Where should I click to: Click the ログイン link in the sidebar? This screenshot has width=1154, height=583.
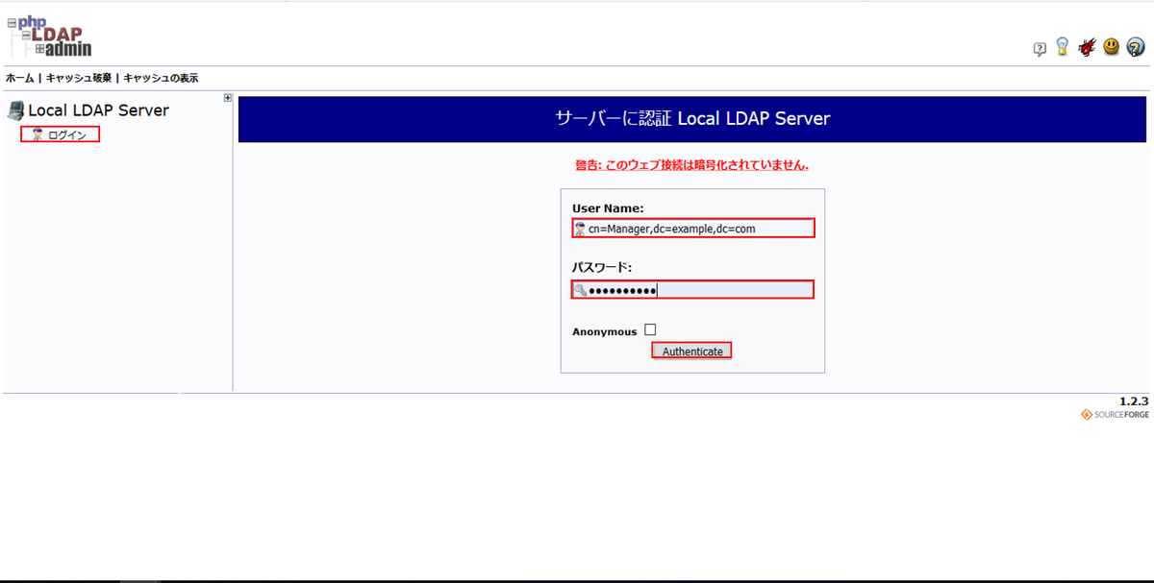[67, 135]
